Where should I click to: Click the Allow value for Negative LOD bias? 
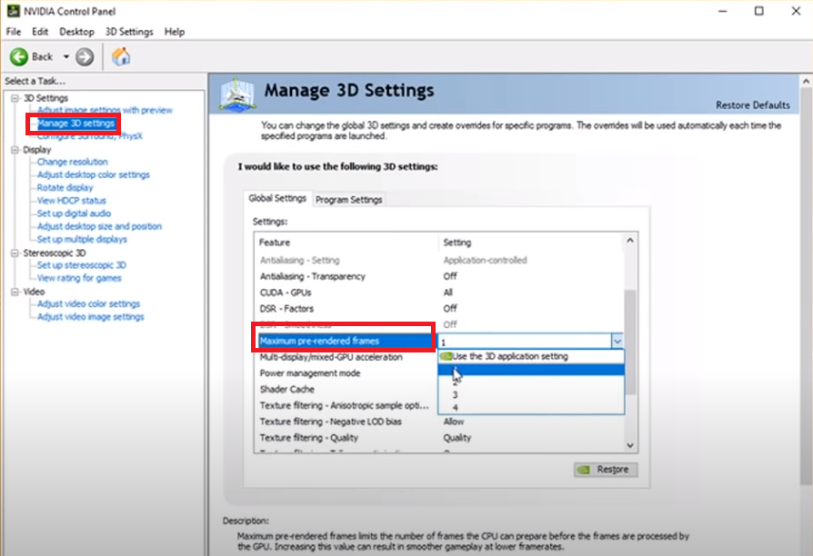click(x=454, y=422)
